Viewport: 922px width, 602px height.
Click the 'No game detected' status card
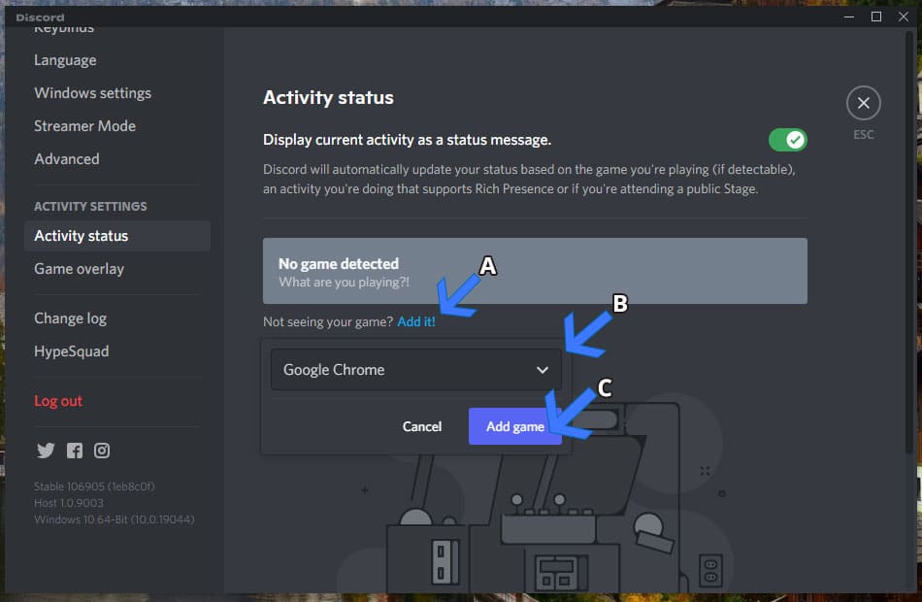click(x=535, y=271)
